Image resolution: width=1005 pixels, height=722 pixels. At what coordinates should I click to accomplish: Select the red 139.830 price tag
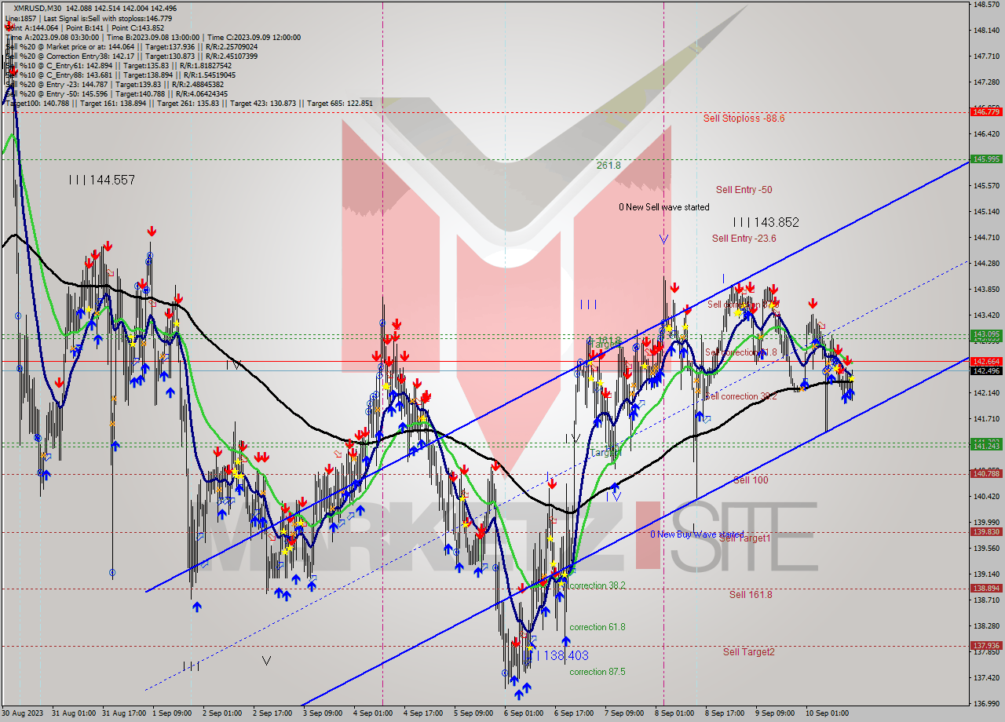pyautogui.click(x=986, y=532)
